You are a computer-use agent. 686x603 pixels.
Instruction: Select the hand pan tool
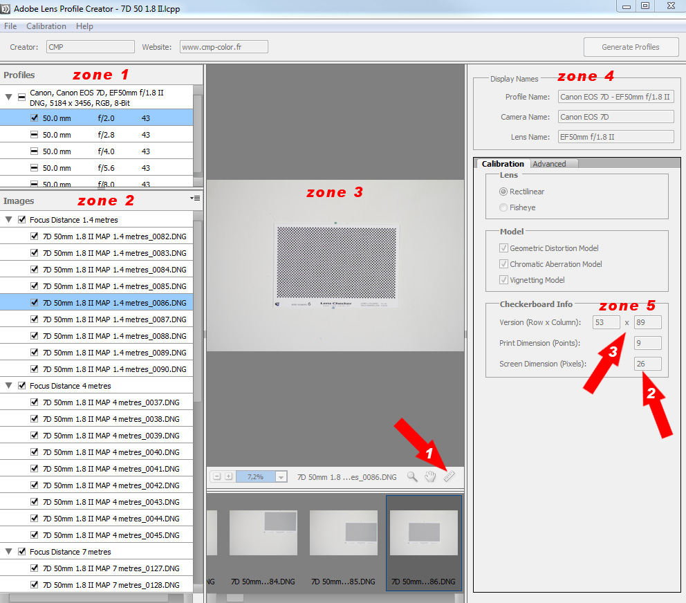pyautogui.click(x=430, y=476)
